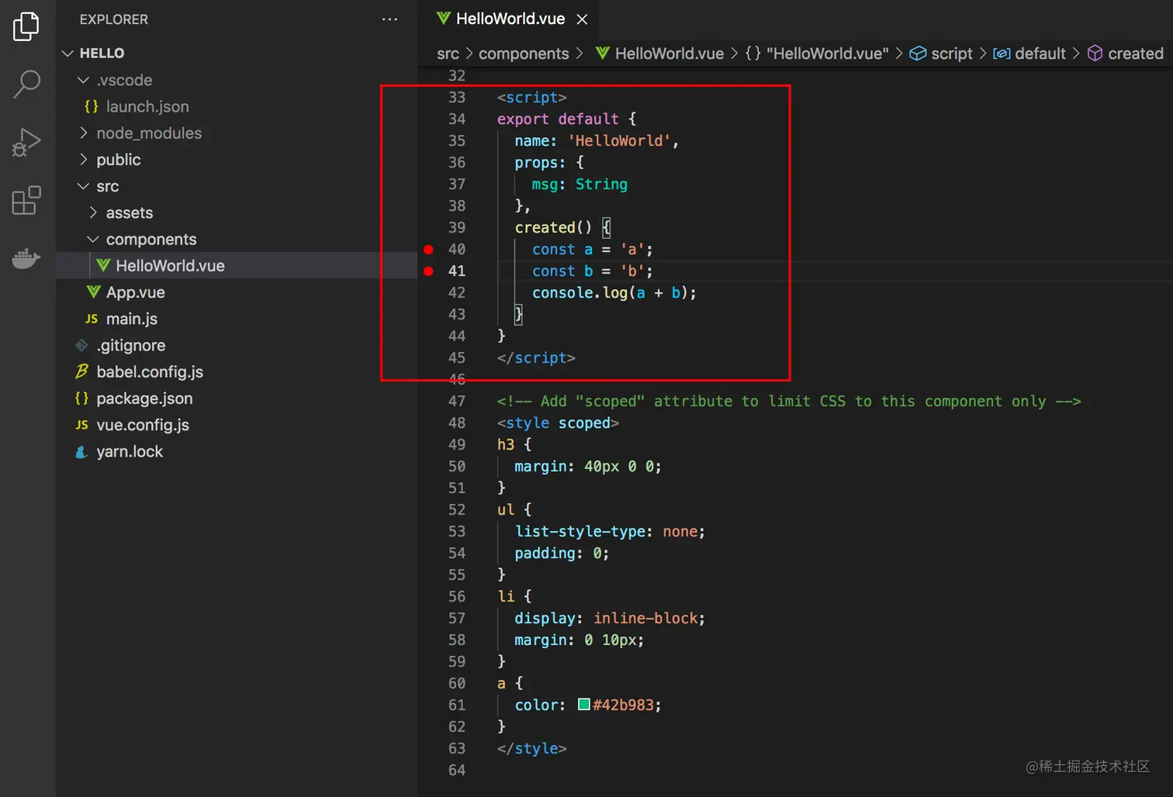This screenshot has width=1173, height=797.
Task: Click the default symbol in the breadcrumb
Action: click(1040, 53)
